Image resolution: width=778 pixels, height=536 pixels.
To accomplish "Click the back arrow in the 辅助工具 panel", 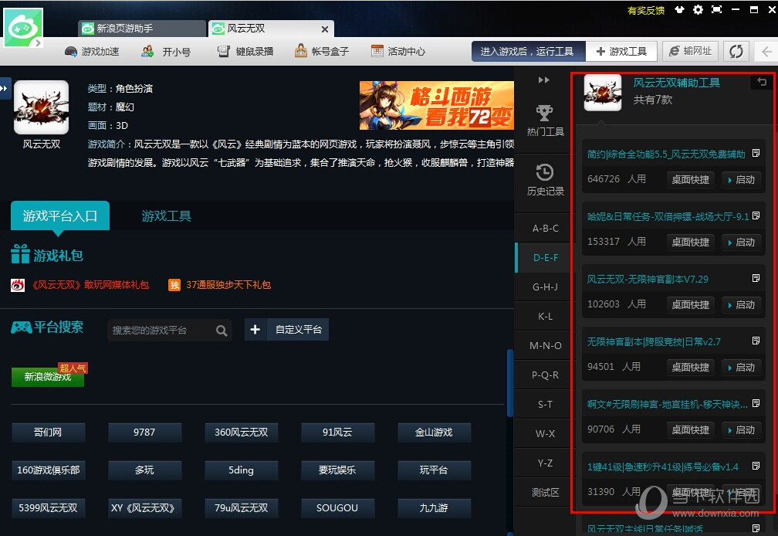I will click(763, 82).
